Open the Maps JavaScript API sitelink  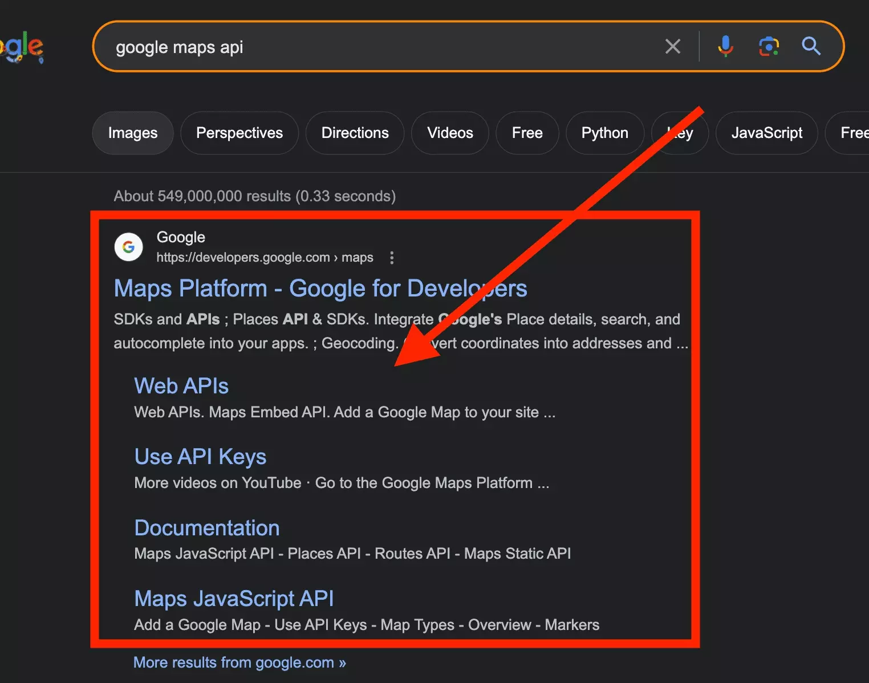click(x=234, y=599)
